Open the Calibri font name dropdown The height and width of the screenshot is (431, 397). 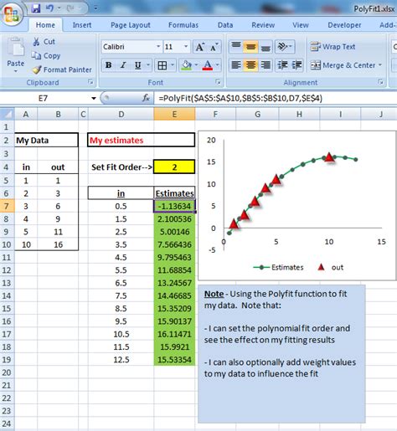point(158,47)
